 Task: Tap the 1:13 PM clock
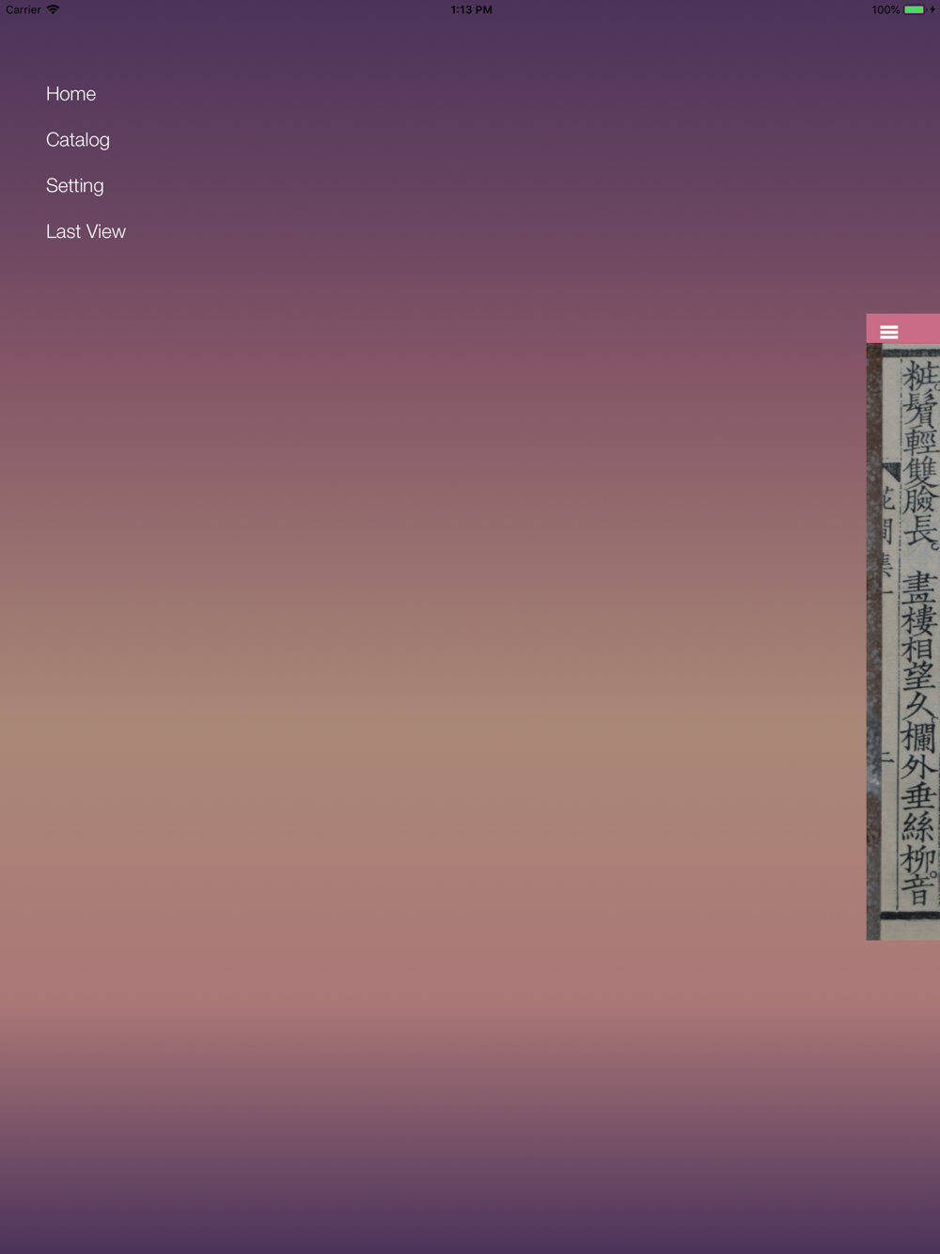pyautogui.click(x=471, y=9)
